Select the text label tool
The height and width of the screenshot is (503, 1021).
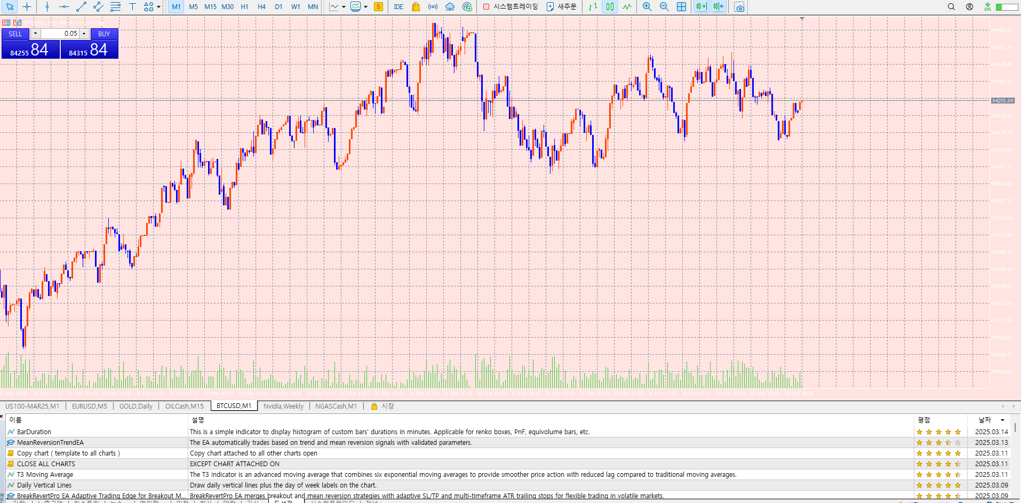pyautogui.click(x=132, y=7)
